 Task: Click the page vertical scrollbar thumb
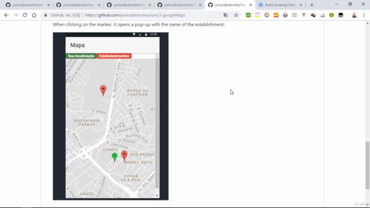pos(368,165)
